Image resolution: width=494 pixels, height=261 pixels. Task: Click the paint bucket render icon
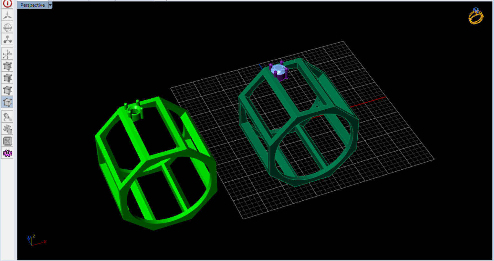coord(7,116)
